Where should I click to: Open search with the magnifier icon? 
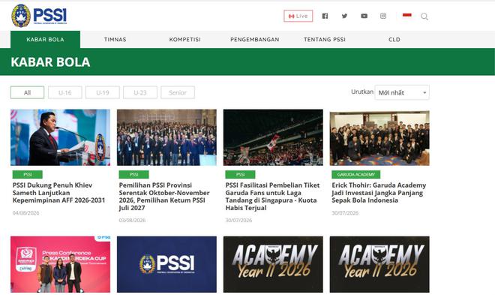[424, 17]
